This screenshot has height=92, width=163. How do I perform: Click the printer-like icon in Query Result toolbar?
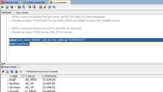[x=7, y=72]
